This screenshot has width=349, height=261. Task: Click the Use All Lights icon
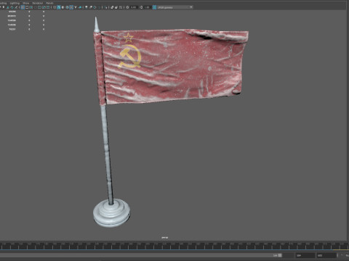[76, 7]
